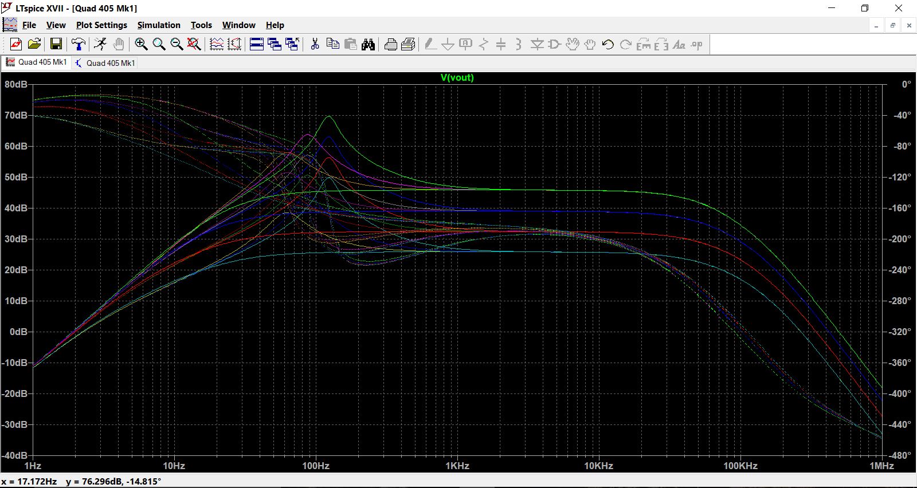917x488 pixels.
Task: Zoom in with the plus magnifier
Action: coord(141,44)
